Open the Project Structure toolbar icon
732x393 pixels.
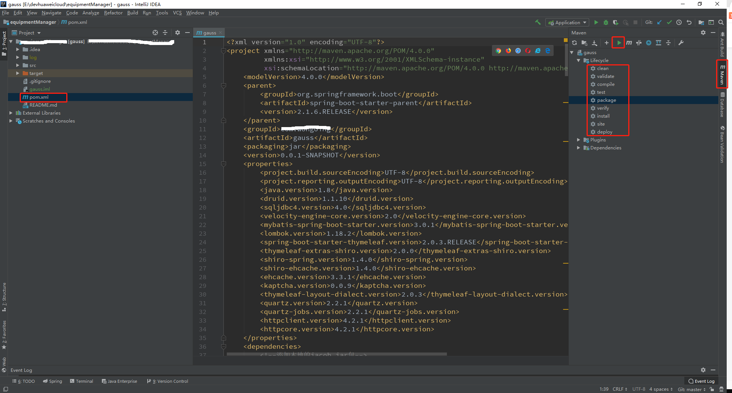click(x=701, y=22)
